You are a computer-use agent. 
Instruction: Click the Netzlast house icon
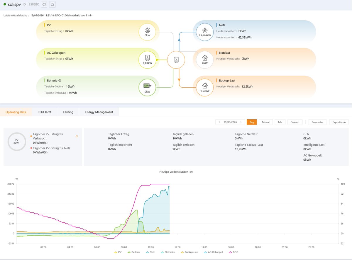[x=205, y=58]
